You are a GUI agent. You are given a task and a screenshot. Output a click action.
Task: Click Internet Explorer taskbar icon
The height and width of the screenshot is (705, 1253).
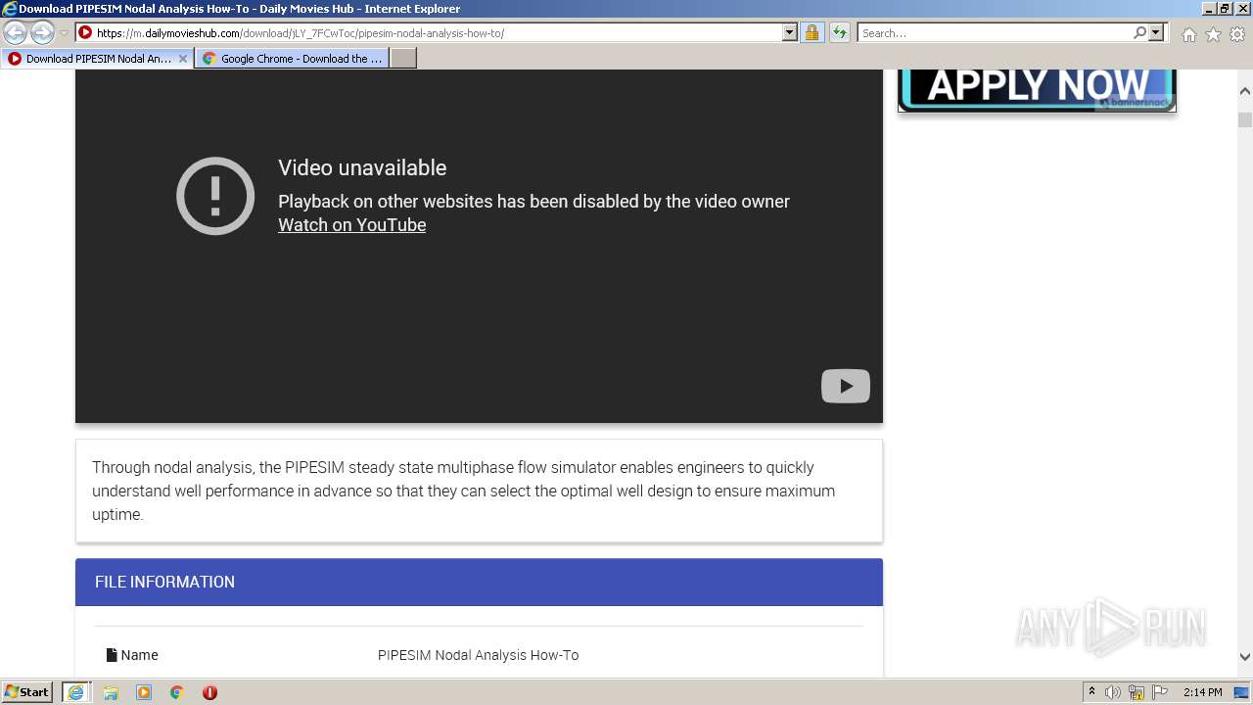tap(75, 692)
